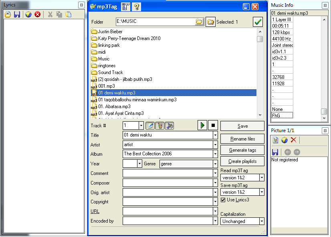Cut text with the Lyrics scissors icon
The width and height of the screenshot is (331, 237).
[x=50, y=14]
